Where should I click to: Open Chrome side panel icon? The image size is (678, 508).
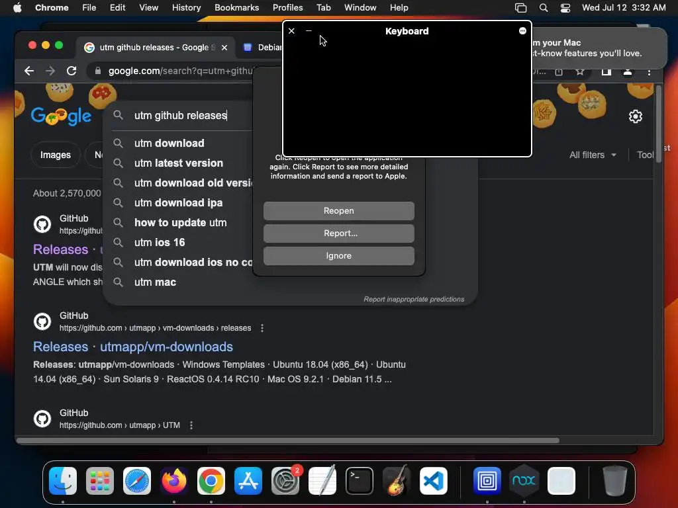pyautogui.click(x=606, y=72)
